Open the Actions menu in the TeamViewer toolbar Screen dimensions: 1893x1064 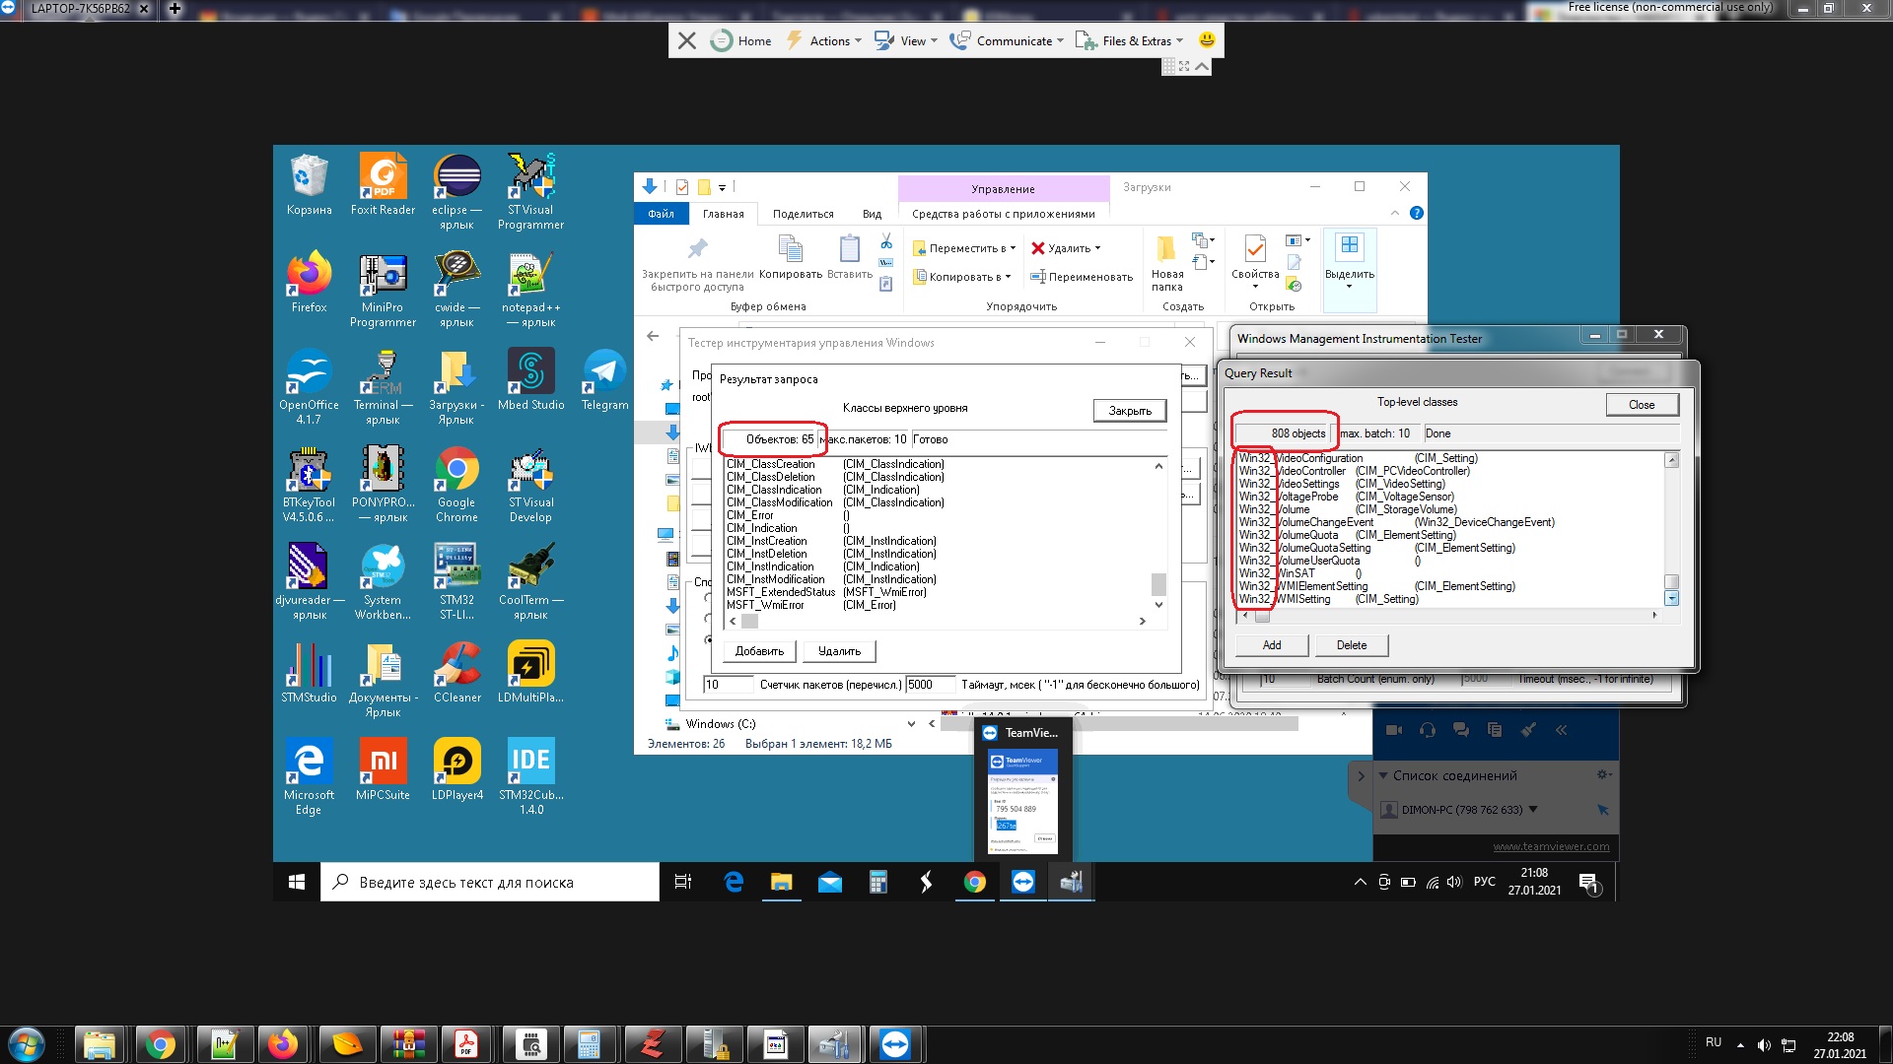point(824,40)
